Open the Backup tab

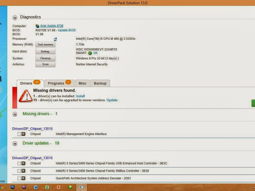[100, 83]
